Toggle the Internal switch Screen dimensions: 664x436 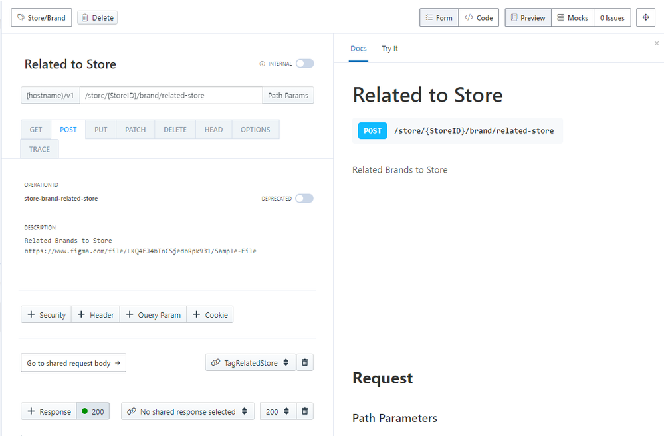pyautogui.click(x=304, y=64)
